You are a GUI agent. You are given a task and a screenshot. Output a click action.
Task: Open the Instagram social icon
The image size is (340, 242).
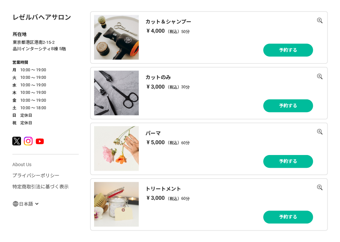(x=28, y=141)
